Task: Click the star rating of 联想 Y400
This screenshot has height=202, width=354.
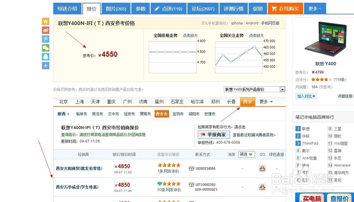Action: pos(322,79)
